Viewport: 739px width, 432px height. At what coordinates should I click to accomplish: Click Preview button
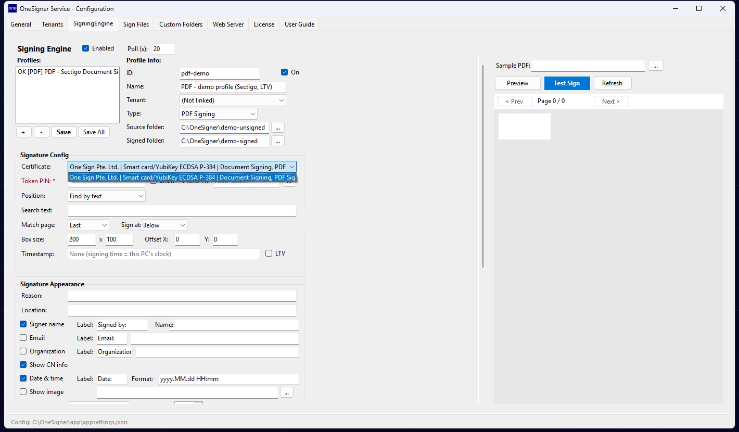point(517,83)
